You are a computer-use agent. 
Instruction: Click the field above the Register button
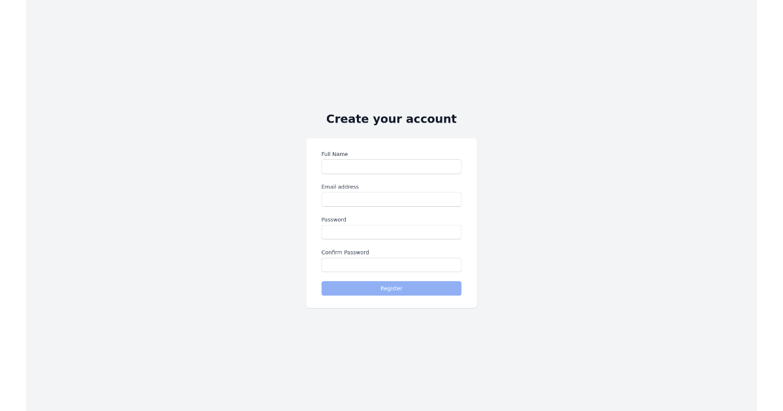click(391, 265)
